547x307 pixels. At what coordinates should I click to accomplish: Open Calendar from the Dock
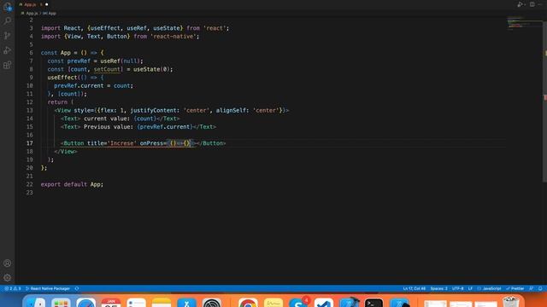(x=111, y=302)
